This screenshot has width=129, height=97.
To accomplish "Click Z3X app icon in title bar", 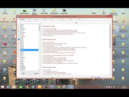I will click(x=18, y=16).
